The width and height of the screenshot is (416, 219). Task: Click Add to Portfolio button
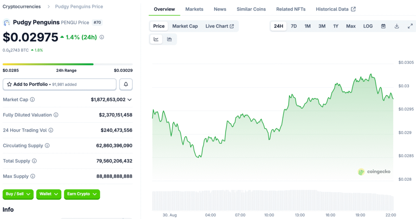59,84
